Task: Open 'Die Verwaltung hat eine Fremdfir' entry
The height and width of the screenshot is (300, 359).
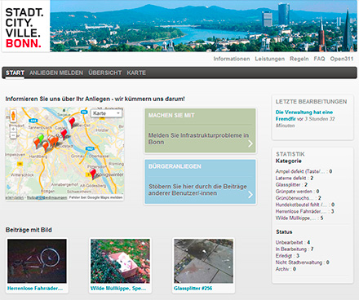Action: pos(304,116)
